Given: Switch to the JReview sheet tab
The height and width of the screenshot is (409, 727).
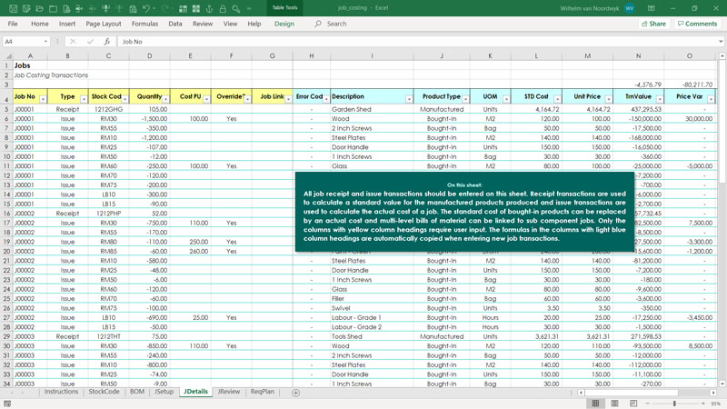Looking at the screenshot, I should coord(229,392).
